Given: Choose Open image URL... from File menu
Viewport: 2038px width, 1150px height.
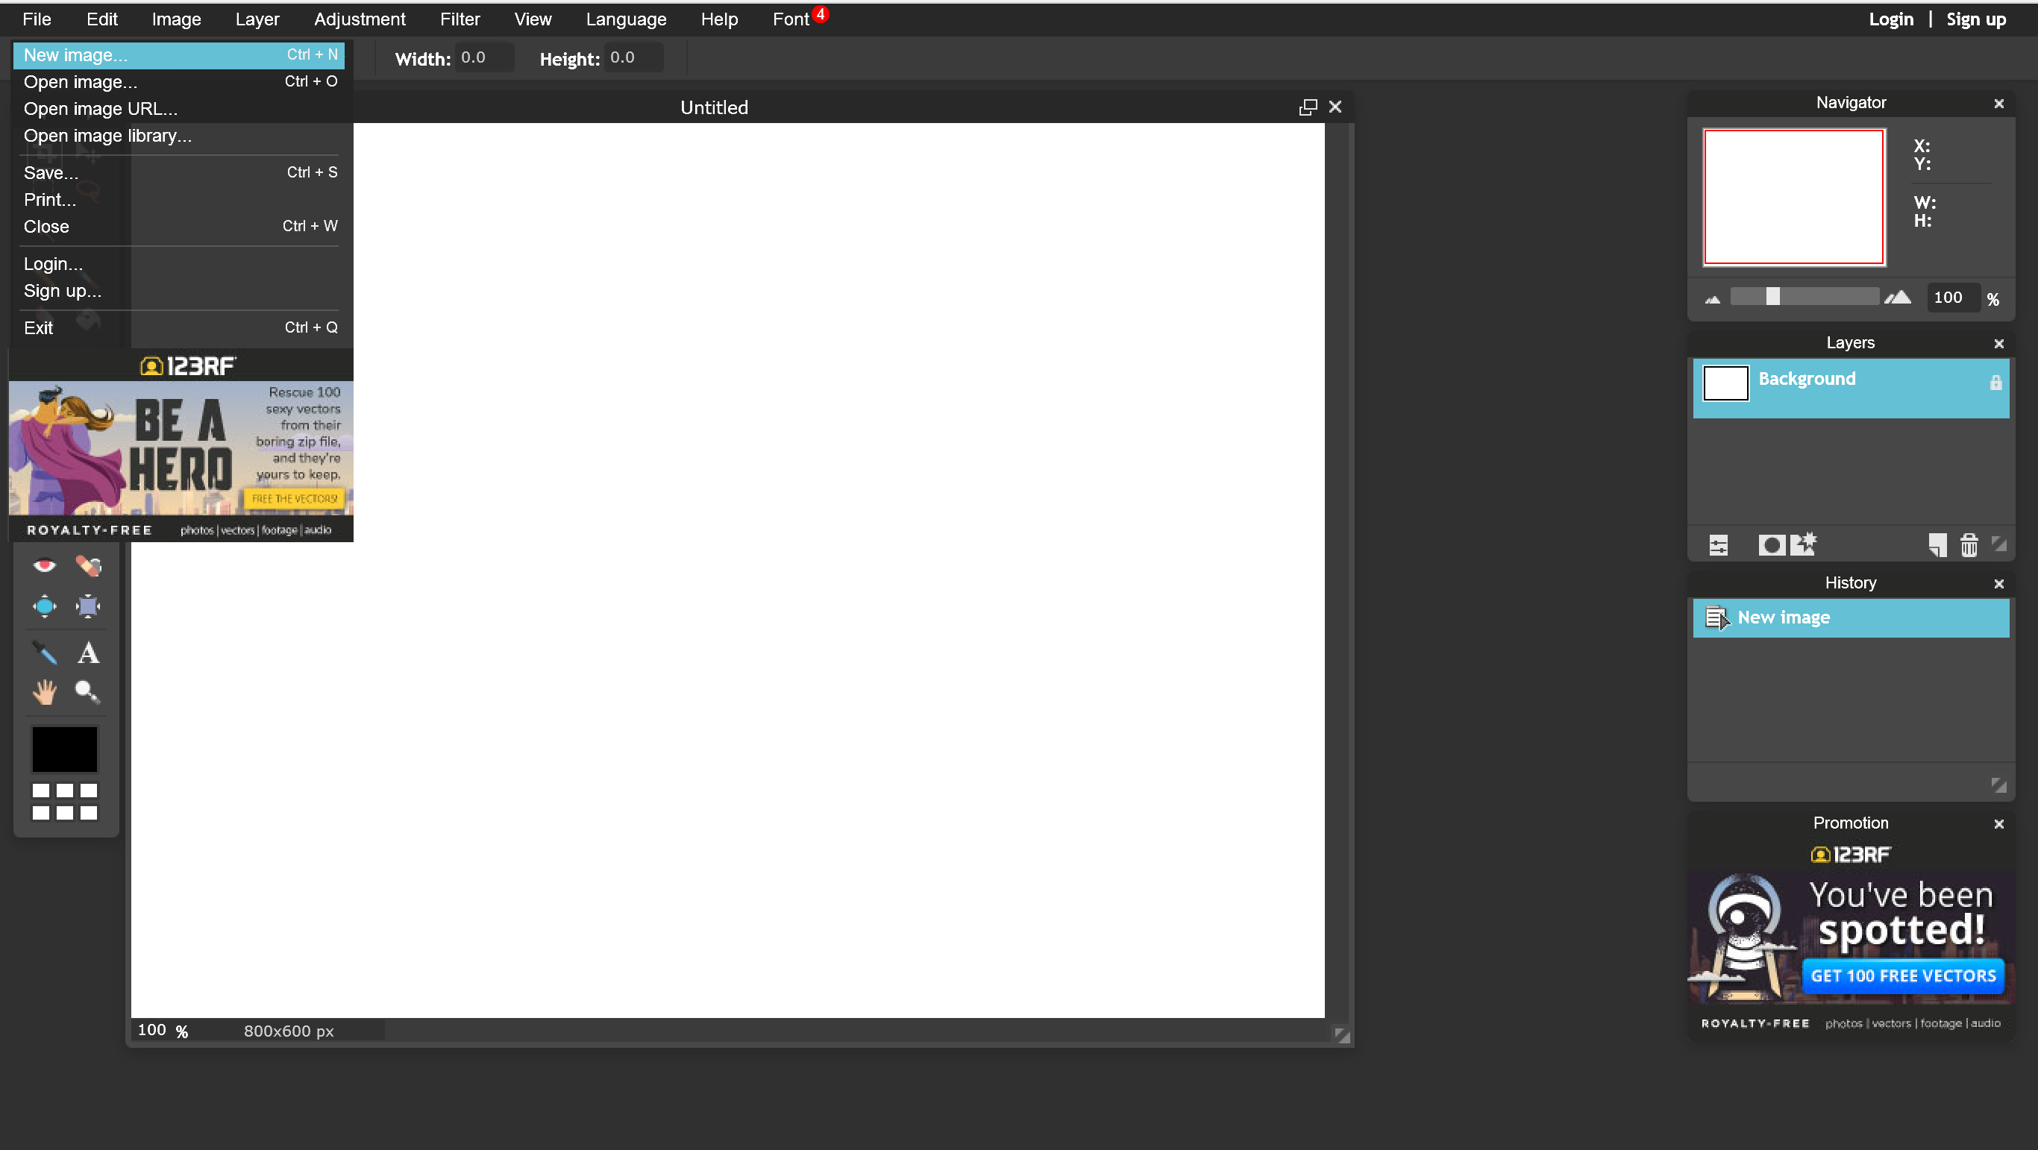Looking at the screenshot, I should point(101,108).
